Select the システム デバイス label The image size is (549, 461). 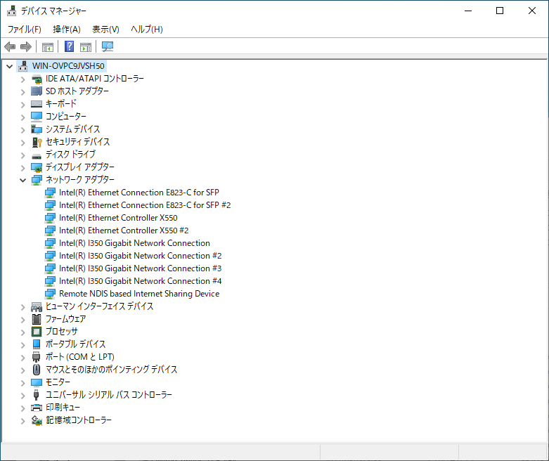click(x=73, y=129)
